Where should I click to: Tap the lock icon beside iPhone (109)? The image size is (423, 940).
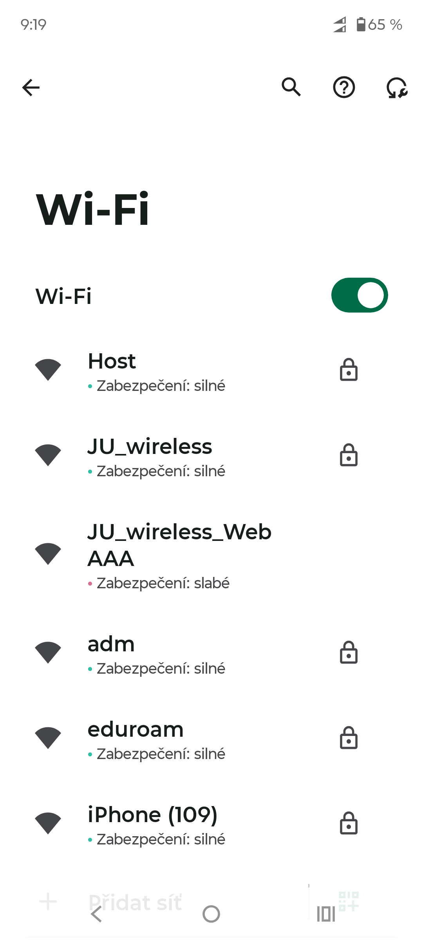coord(349,823)
